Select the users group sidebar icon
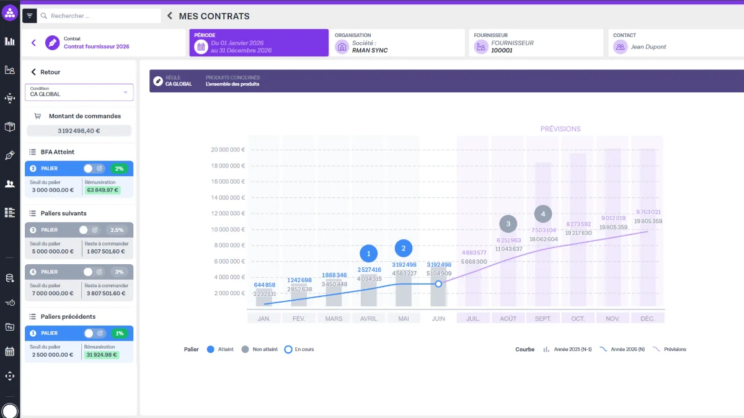This screenshot has height=418, width=744. (10, 184)
